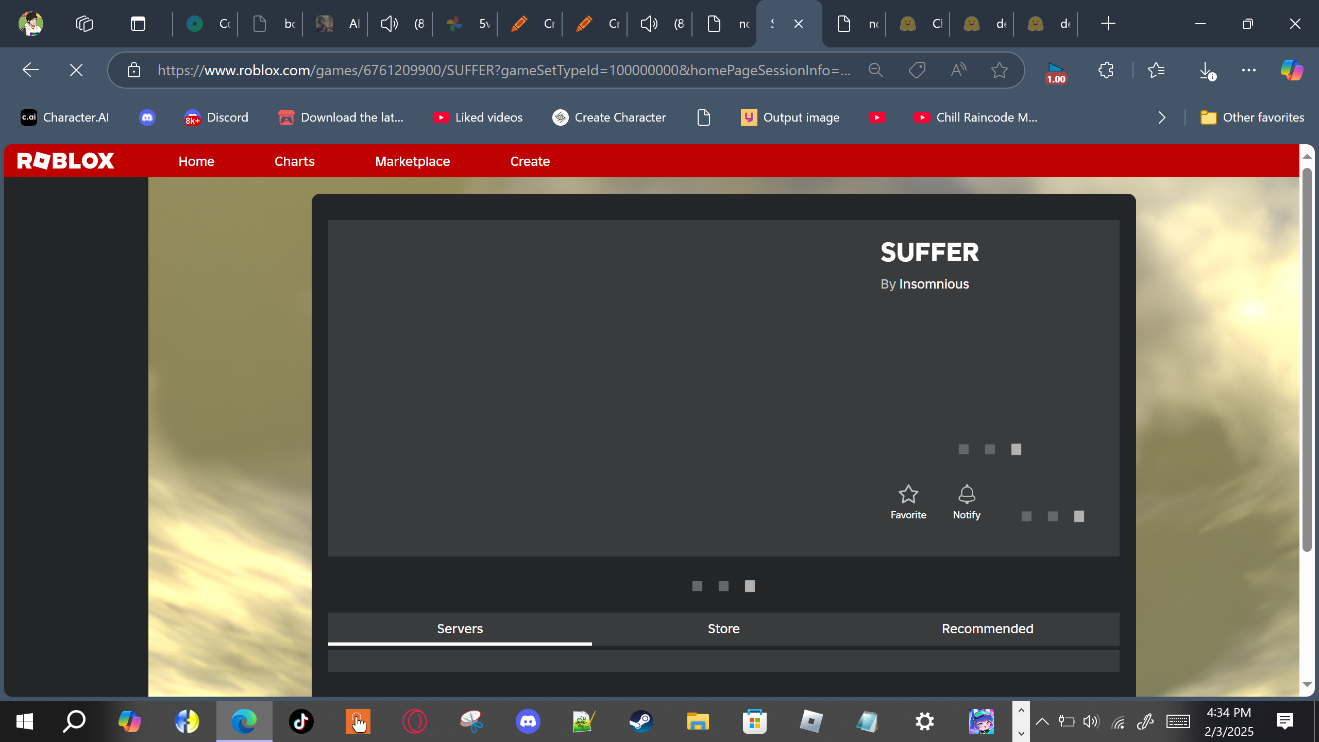Open the Create Character bookmark

click(x=609, y=117)
